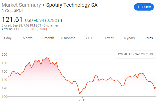The image size is (159, 104).
Task: View the 1 year range
Action: coord(109,38)
